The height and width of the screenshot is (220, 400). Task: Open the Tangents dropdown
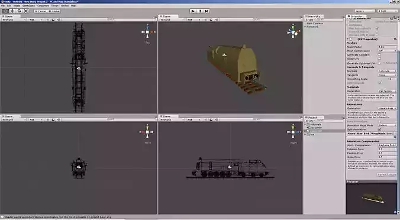(x=387, y=75)
